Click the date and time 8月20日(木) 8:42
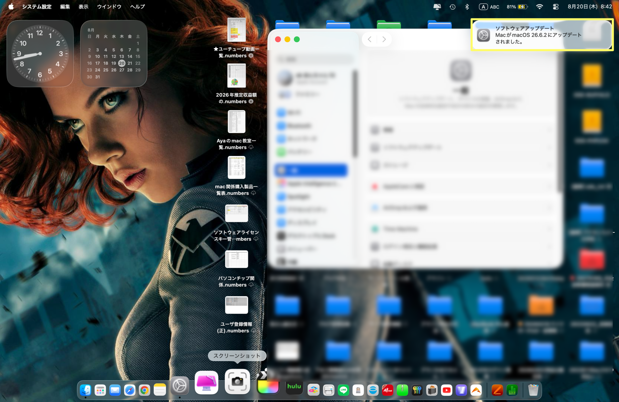Image resolution: width=619 pixels, height=402 pixels. (590, 6)
